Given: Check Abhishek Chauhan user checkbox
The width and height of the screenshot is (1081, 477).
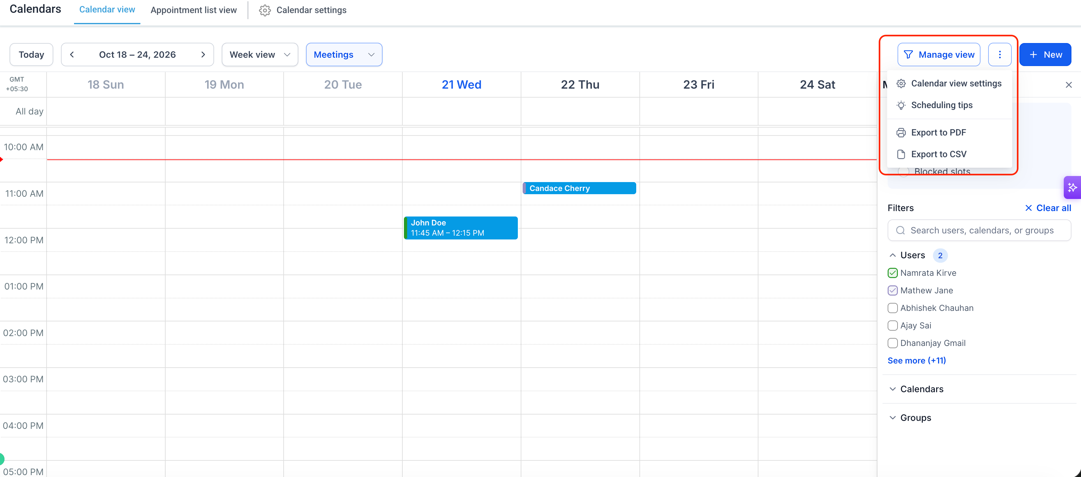Looking at the screenshot, I should (x=892, y=308).
